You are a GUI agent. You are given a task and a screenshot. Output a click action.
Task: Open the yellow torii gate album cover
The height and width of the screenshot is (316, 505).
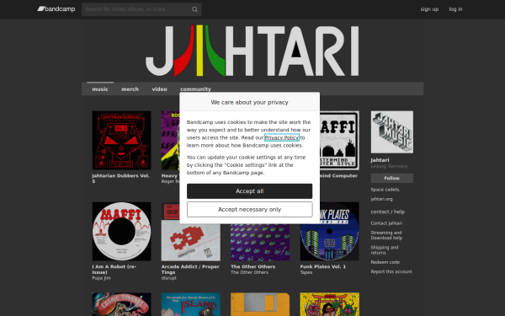click(x=329, y=304)
